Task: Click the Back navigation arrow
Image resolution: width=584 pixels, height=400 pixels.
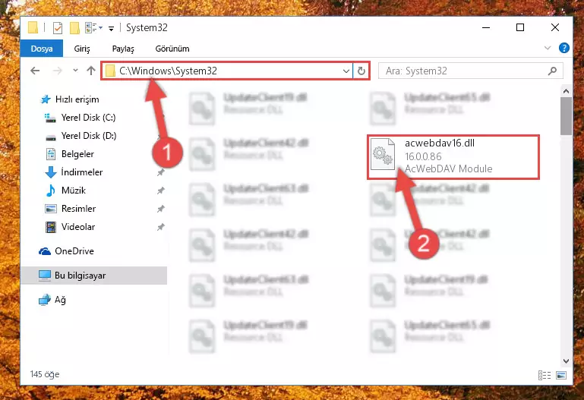Action: [x=36, y=71]
